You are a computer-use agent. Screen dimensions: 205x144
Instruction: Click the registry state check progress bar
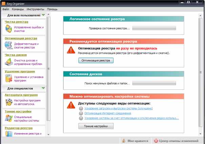tap(154, 28)
